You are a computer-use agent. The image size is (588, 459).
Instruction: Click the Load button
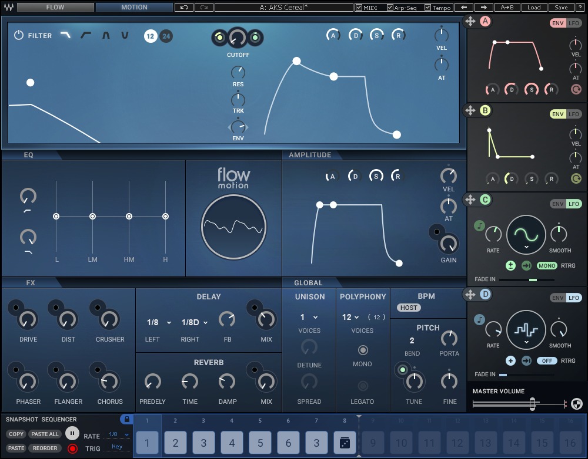click(x=534, y=7)
